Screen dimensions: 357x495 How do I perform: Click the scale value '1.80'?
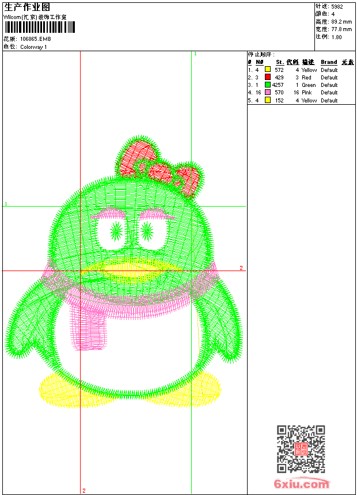(336, 37)
